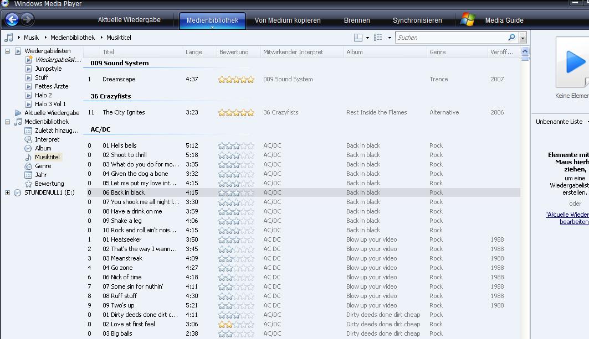Click the view options list icon
Image resolution: width=589 pixels, height=339 pixels.
click(x=378, y=38)
